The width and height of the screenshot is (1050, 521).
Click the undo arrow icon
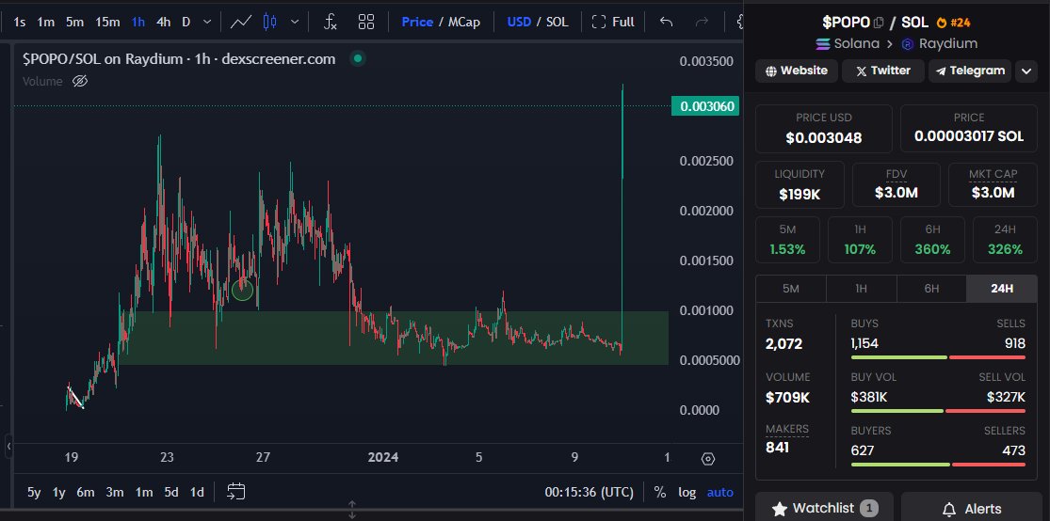click(x=666, y=22)
